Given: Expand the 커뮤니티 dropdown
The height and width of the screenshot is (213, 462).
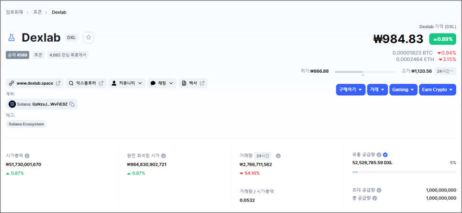Looking at the screenshot, I should [x=127, y=83].
